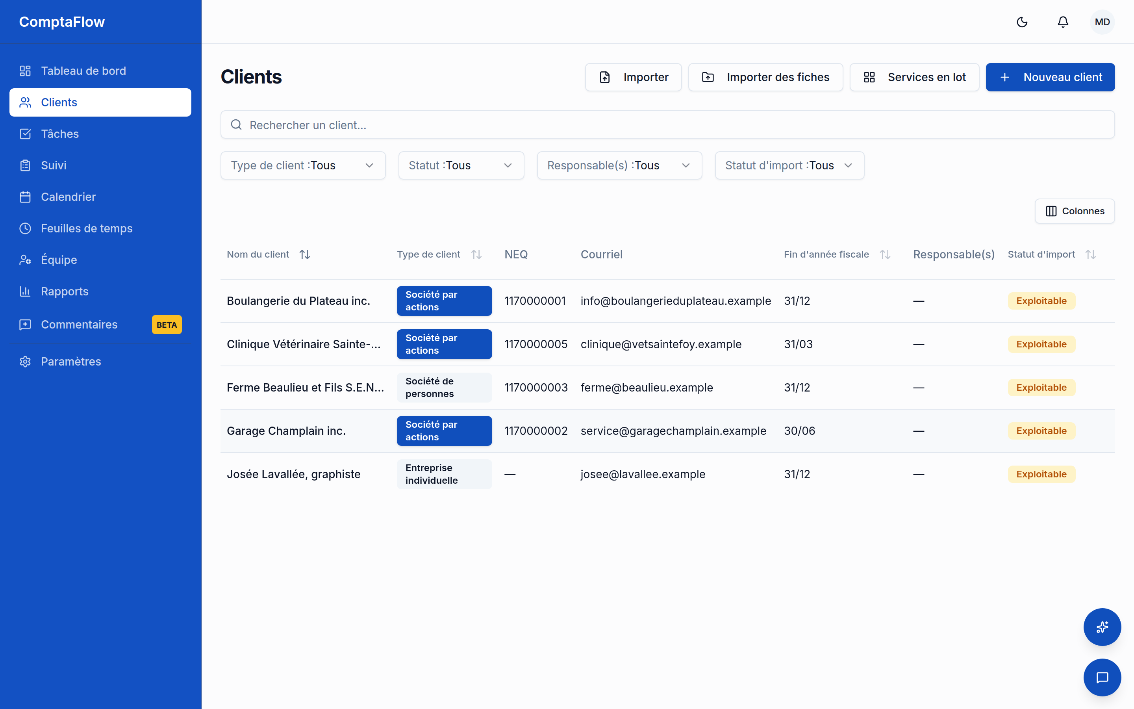Sort by Type de client arrows

[x=476, y=254]
